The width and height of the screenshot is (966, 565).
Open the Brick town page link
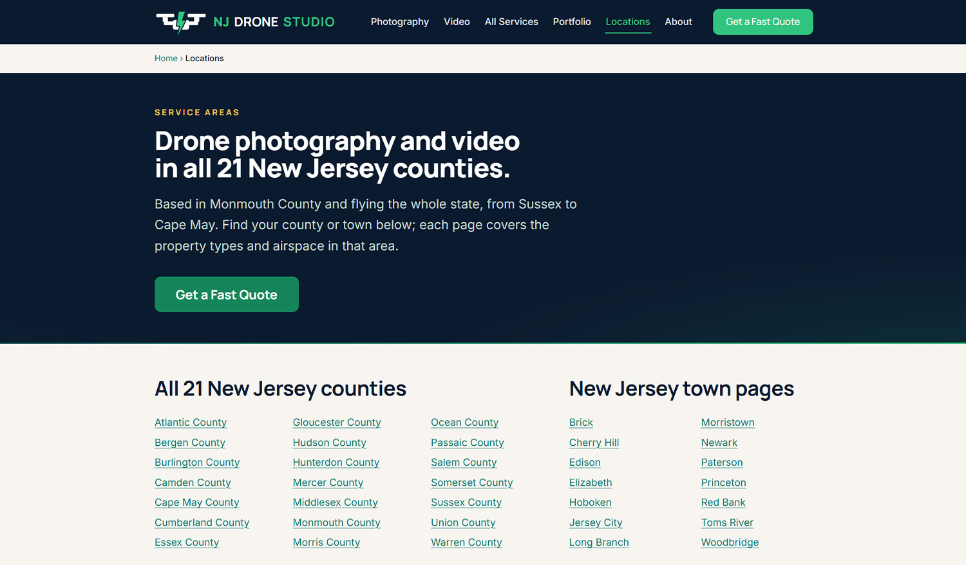(x=581, y=423)
